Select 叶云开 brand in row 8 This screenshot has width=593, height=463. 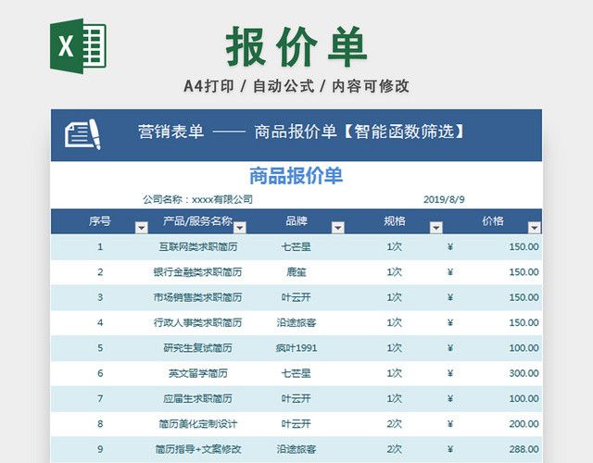[x=296, y=424]
